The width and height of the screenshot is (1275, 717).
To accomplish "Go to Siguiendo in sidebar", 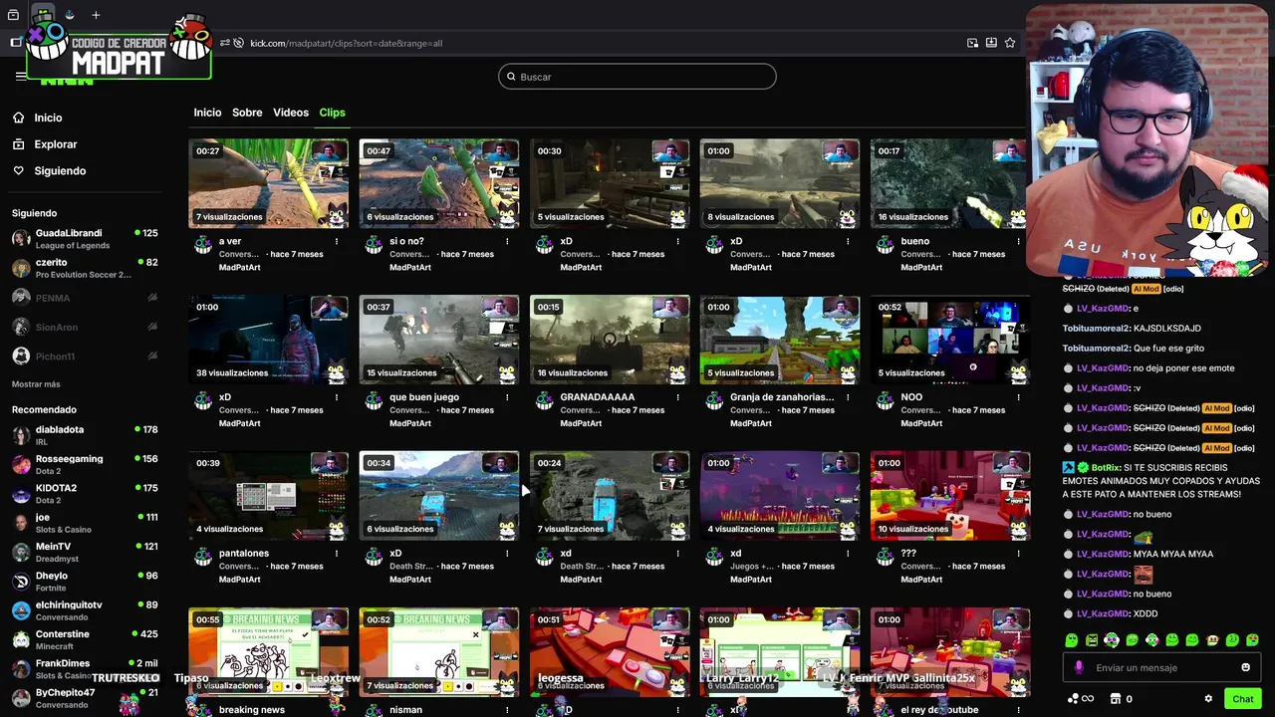I will tap(60, 171).
